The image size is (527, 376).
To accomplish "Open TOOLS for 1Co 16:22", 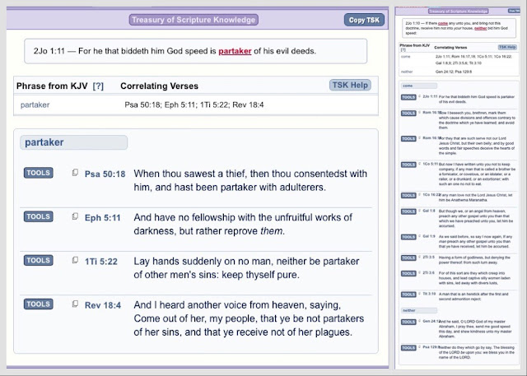I will point(408,195).
